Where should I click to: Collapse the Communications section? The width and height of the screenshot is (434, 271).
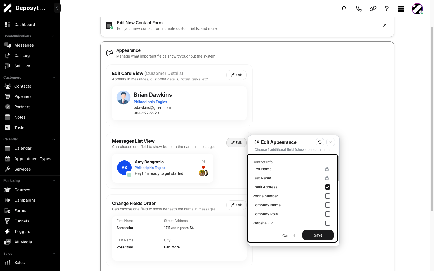tap(54, 36)
